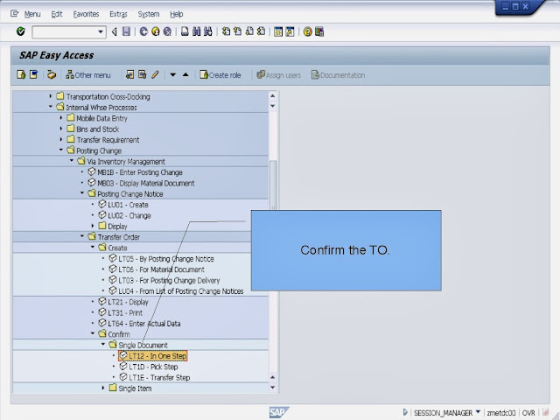Click the Find Next binoculars icon
560x420 pixels.
208,31
